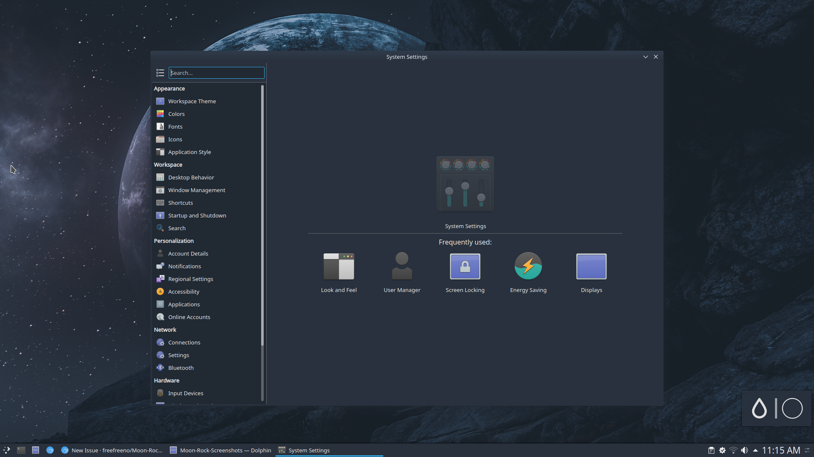Viewport: 814px width, 457px height.
Task: Select Fonts in the Appearance section
Action: pyautogui.click(x=175, y=126)
